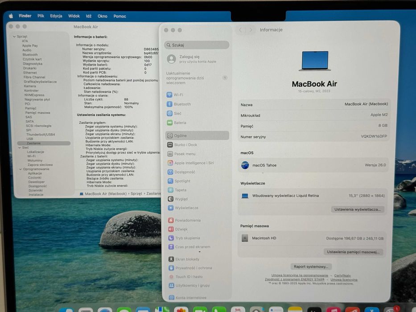Viewport: 416px width, 312px height.
Task: Click the Macintosh HD storage row
Action: pos(313,238)
